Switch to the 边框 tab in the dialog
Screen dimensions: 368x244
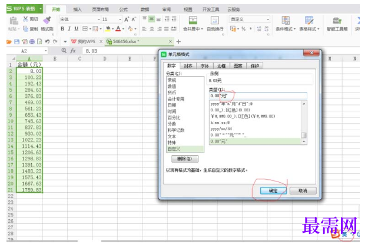pyautogui.click(x=221, y=66)
